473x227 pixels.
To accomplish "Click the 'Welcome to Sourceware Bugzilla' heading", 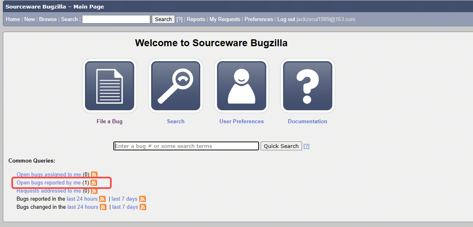I will click(211, 43).
